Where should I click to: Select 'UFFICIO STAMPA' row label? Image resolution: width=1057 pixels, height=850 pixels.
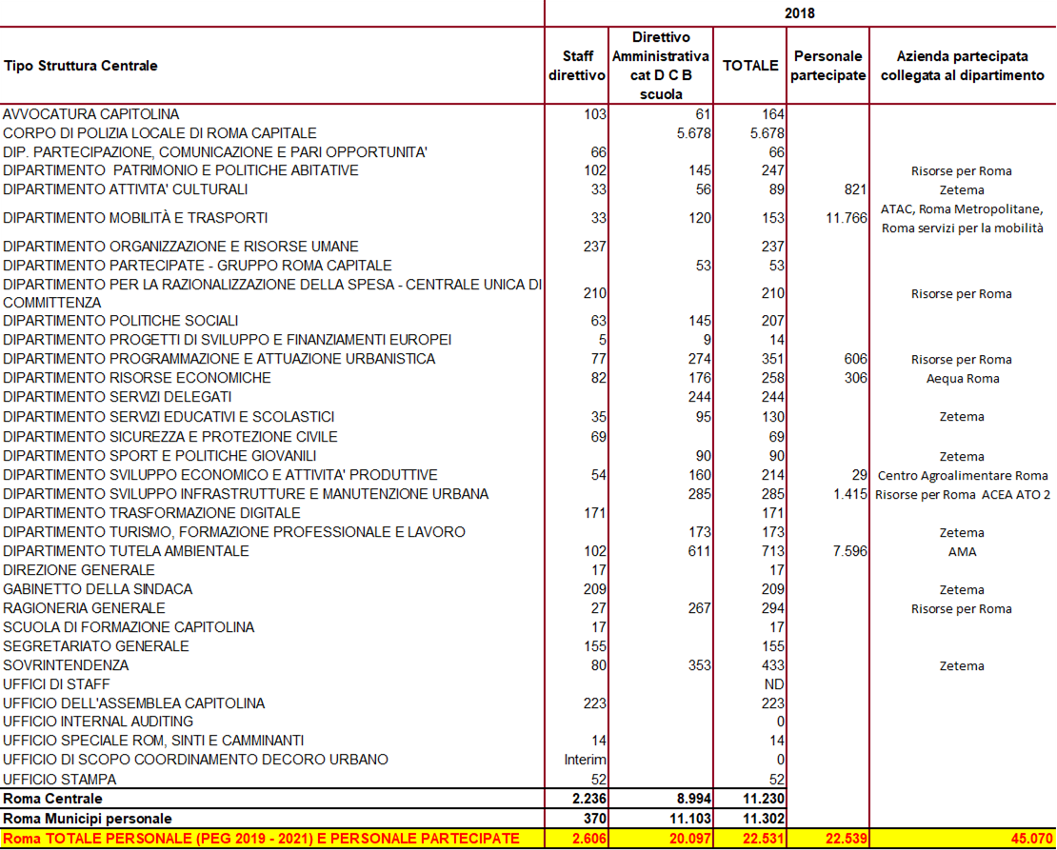click(59, 780)
